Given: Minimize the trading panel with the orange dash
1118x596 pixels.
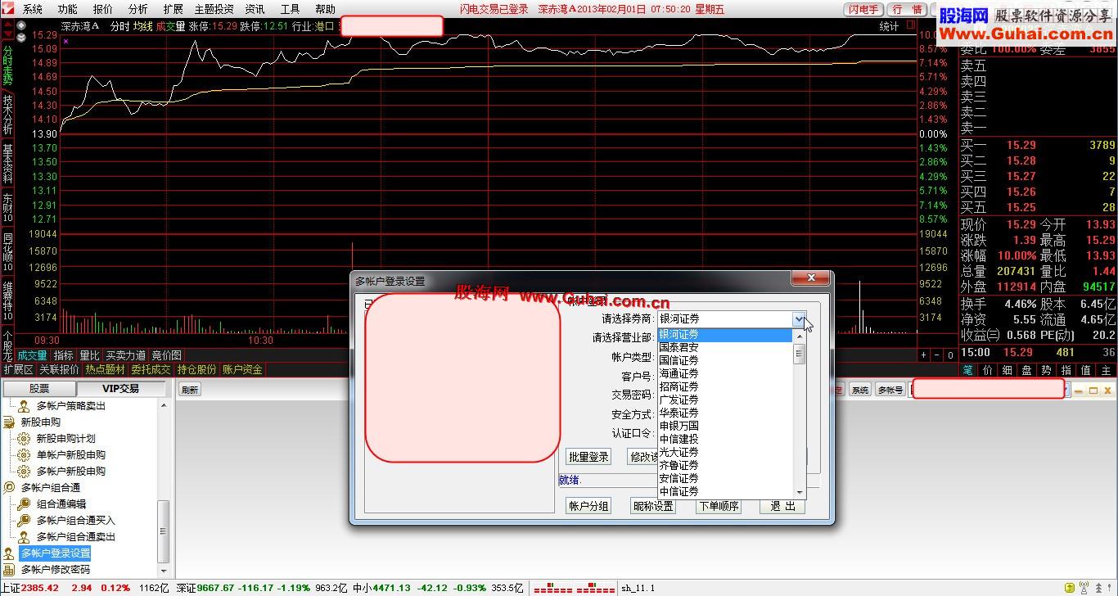Looking at the screenshot, I should [x=1080, y=391].
